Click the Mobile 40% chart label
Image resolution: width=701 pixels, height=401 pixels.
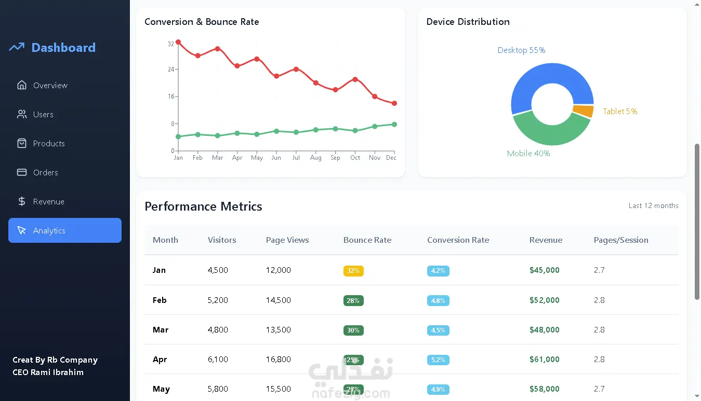528,154
